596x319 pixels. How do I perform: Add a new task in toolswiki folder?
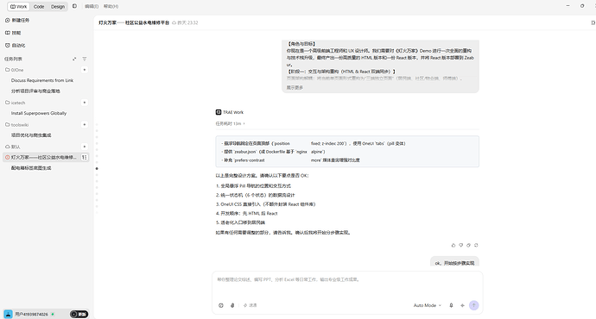(x=85, y=124)
